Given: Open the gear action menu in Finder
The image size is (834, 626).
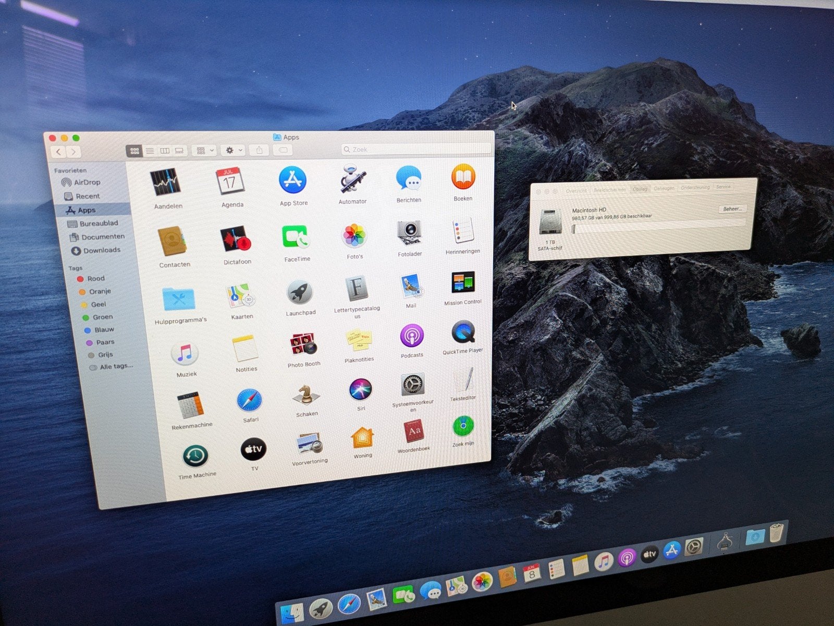Looking at the screenshot, I should [x=232, y=150].
